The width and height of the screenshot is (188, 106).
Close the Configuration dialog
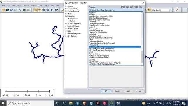coord(143,3)
